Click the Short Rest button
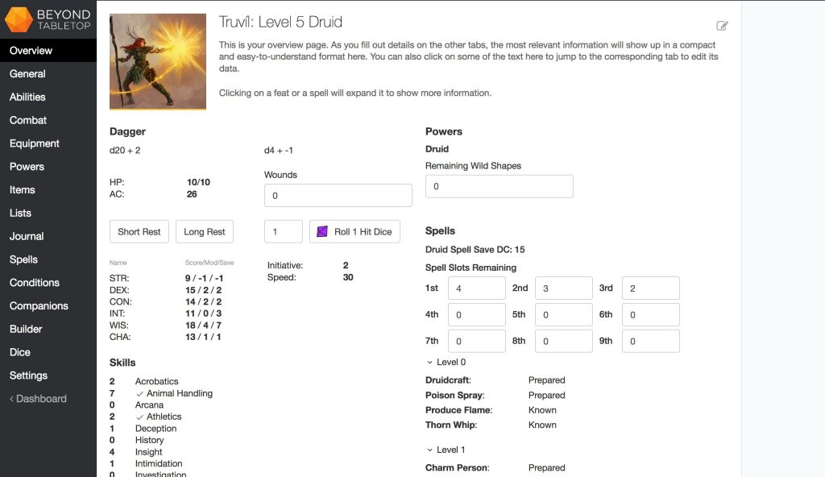The image size is (825, 477). point(139,230)
